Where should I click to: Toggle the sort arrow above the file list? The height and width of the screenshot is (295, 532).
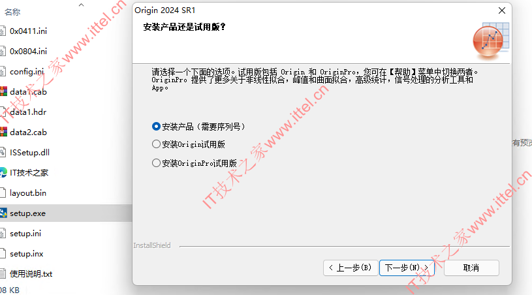(x=81, y=5)
